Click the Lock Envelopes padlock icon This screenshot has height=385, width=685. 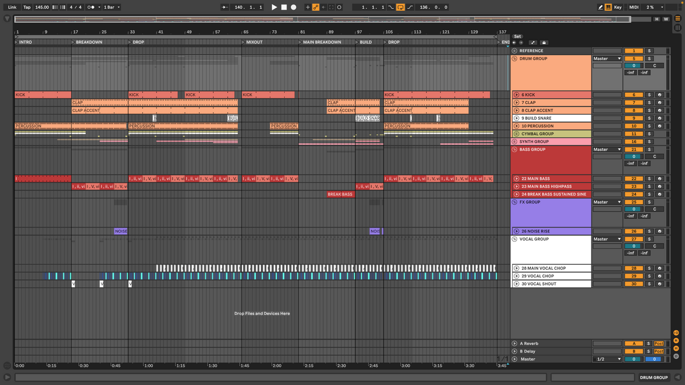pos(544,43)
